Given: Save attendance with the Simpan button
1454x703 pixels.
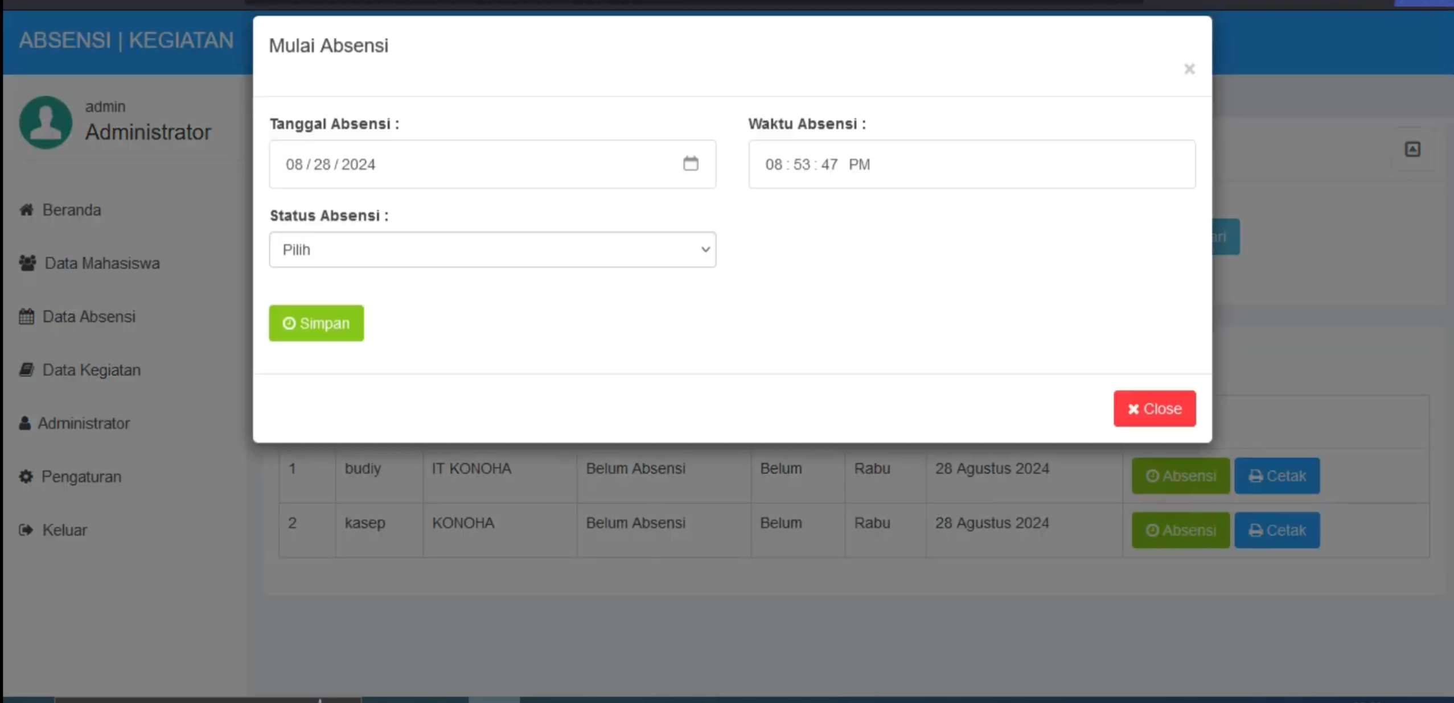Looking at the screenshot, I should click(316, 323).
